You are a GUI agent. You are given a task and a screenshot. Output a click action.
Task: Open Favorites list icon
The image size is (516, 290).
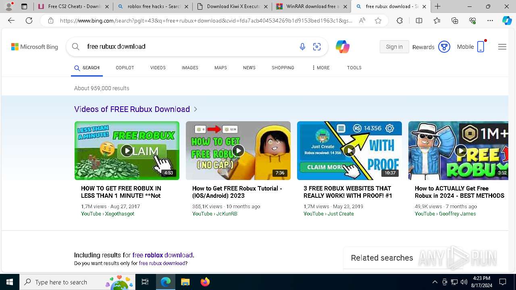click(x=437, y=21)
